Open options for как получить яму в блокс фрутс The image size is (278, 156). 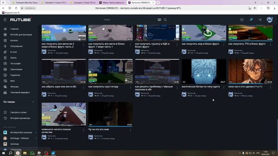point(224,45)
